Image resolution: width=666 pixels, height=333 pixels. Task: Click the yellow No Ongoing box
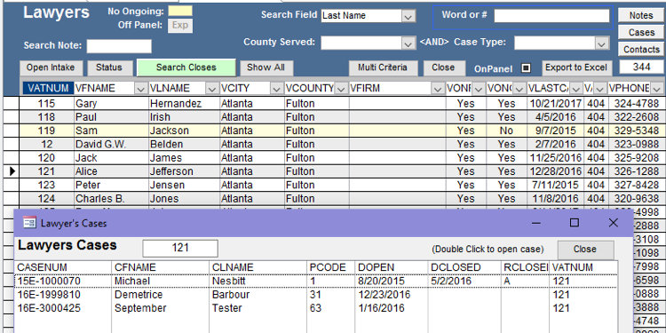pos(180,11)
